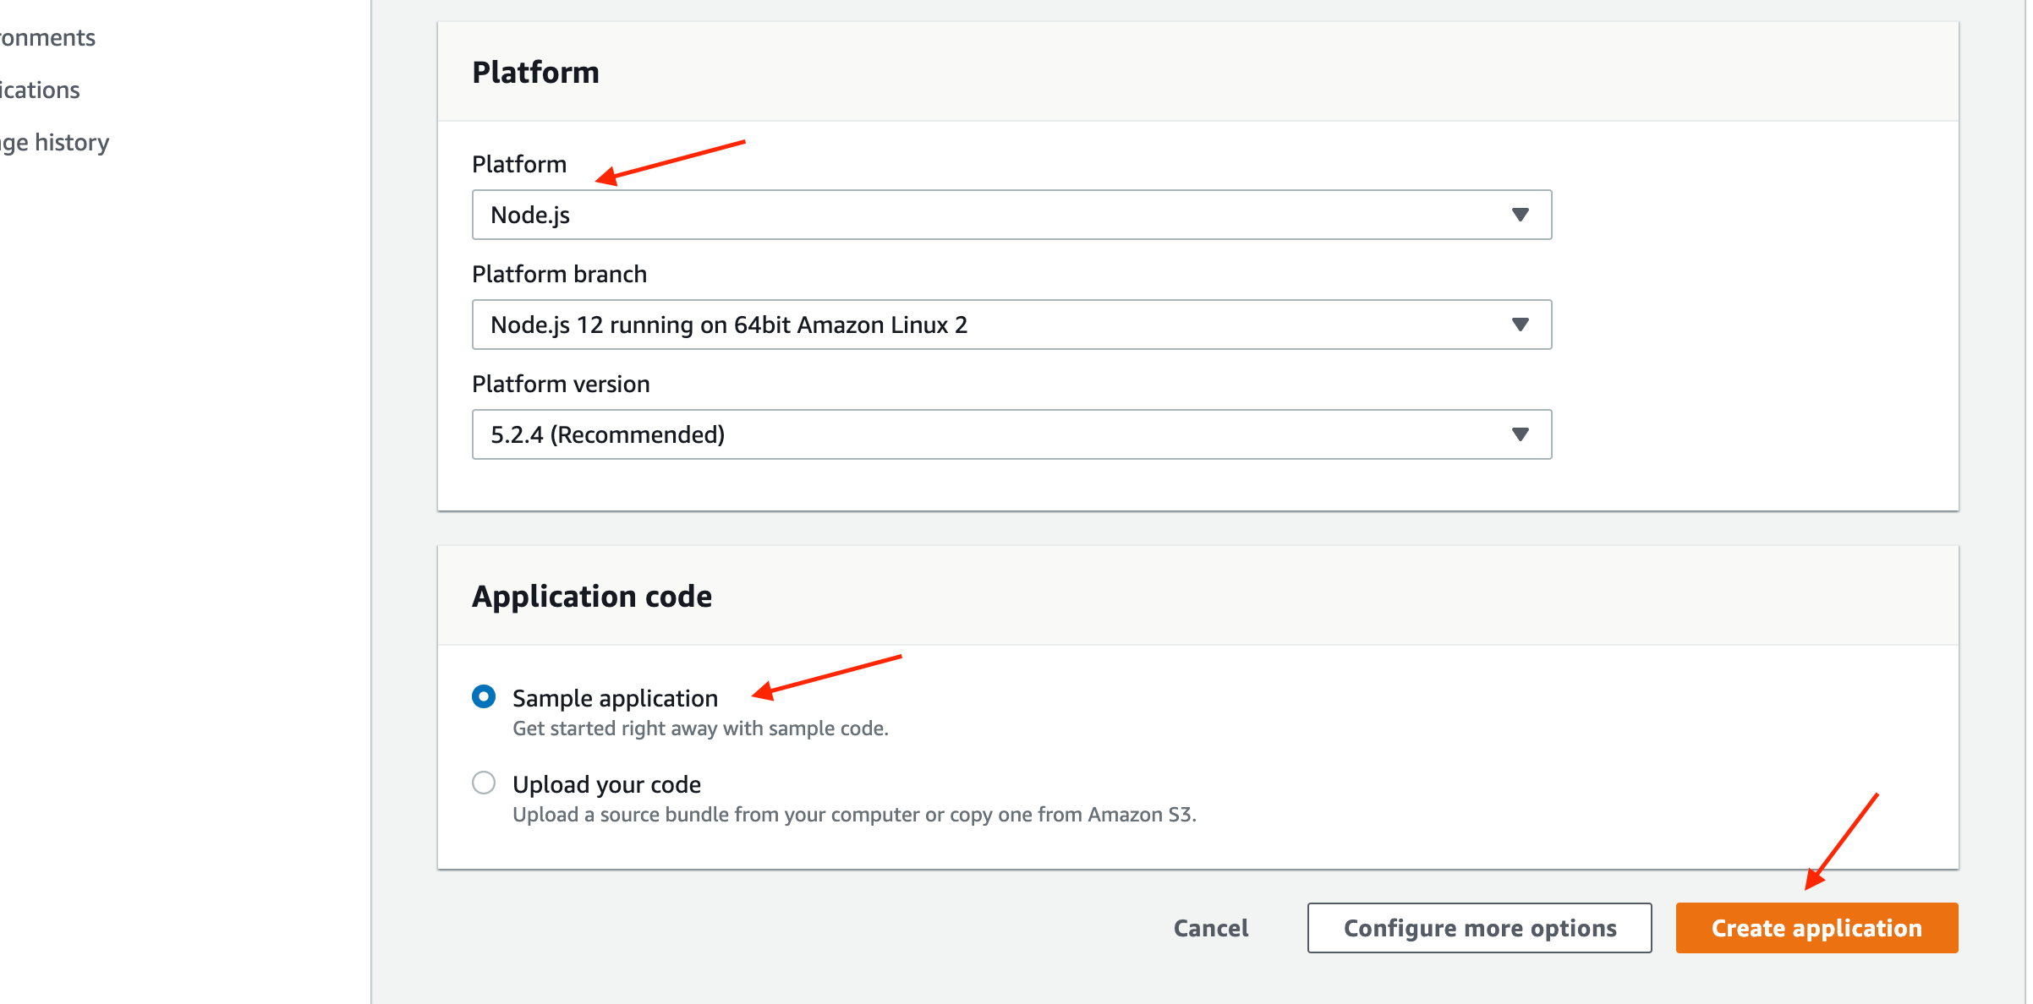Click the Application code section heading
2033x1004 pixels.
(x=591, y=597)
